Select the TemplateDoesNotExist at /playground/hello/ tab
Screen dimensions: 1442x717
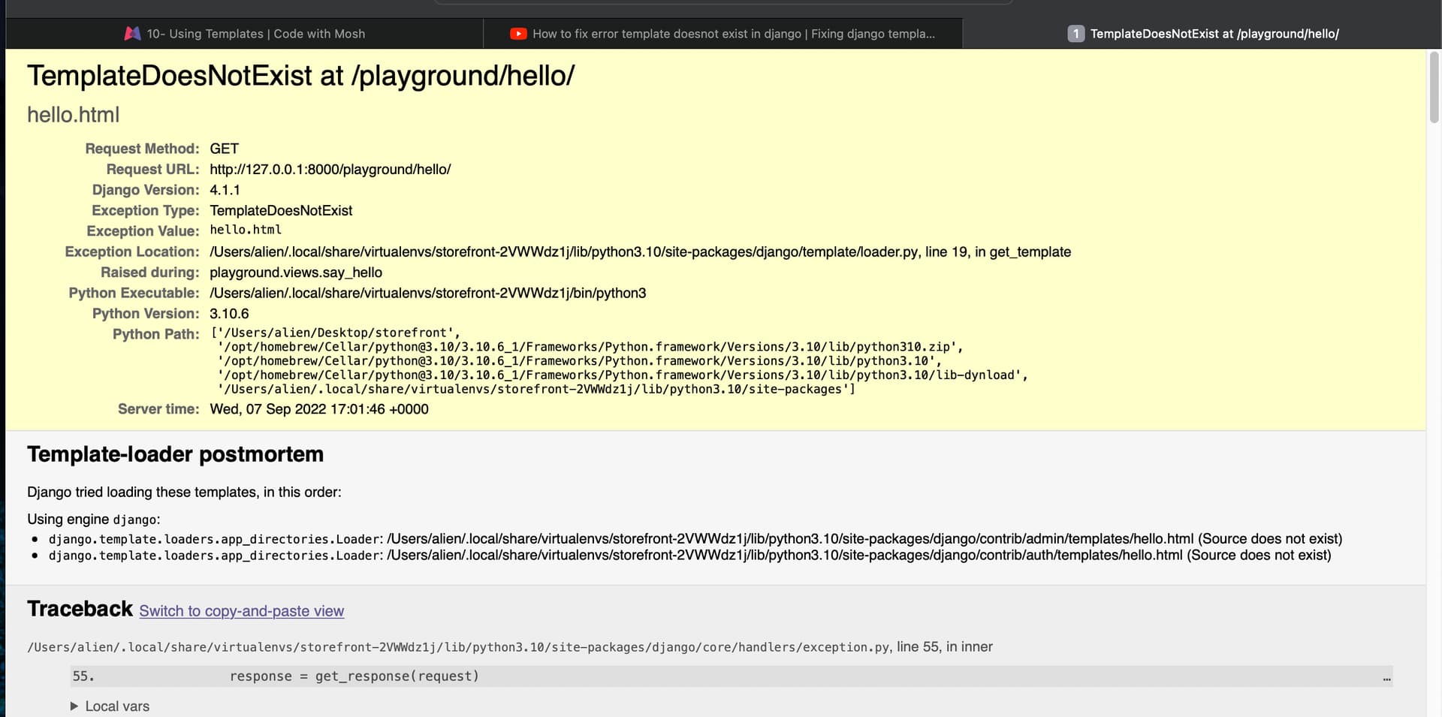[1202, 34]
